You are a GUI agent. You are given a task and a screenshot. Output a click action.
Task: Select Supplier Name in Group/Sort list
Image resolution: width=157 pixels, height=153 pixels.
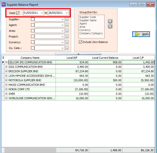coord(88,20)
